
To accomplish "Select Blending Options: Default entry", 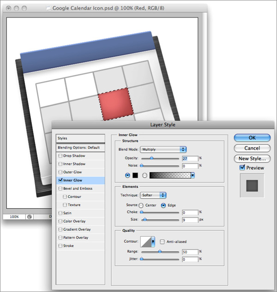I will (x=80, y=147).
